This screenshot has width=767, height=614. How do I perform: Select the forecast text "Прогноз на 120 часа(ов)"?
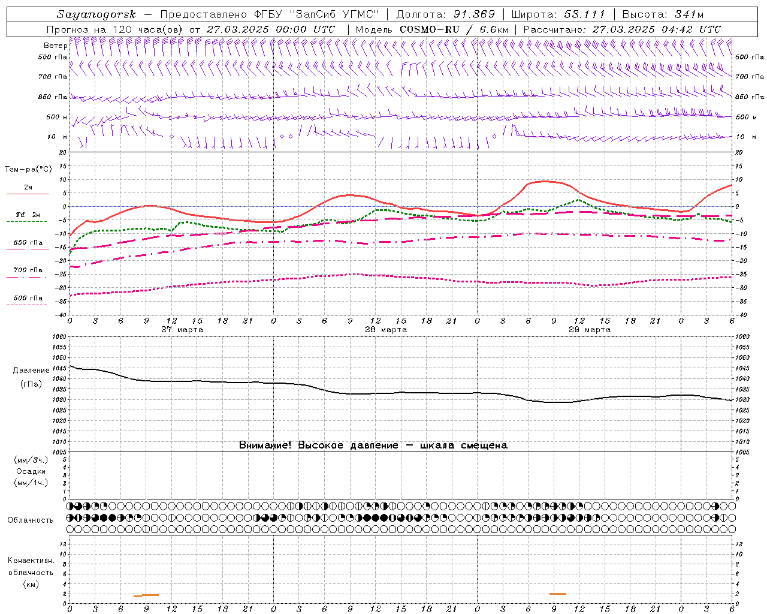[115, 29]
